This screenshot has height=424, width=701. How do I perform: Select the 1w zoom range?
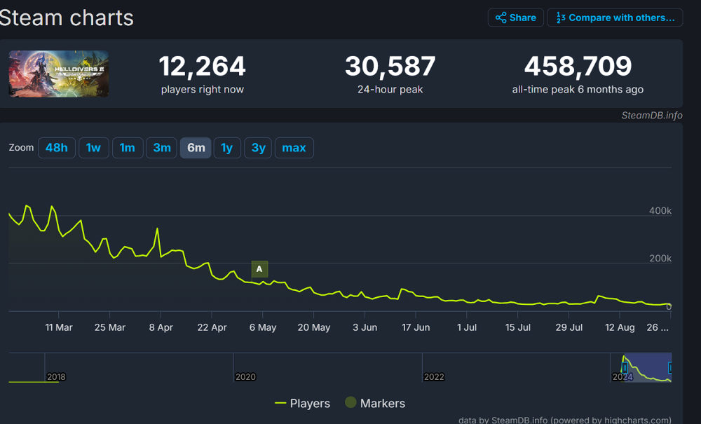[x=94, y=148]
